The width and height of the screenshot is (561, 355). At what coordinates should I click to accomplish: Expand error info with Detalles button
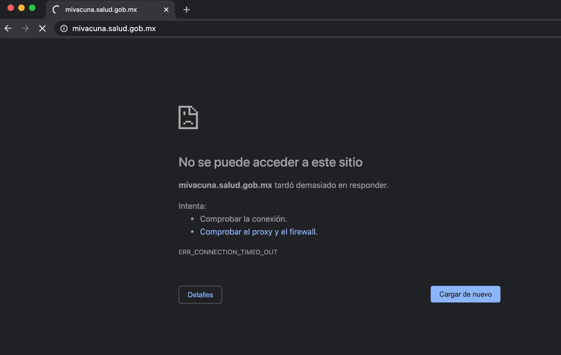point(200,295)
